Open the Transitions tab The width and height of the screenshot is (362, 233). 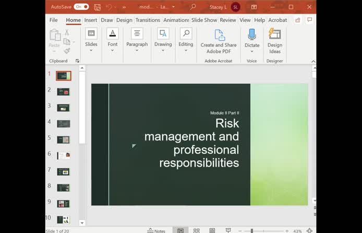pos(148,20)
